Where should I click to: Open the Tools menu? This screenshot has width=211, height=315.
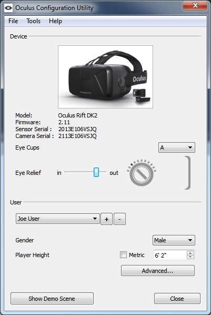[33, 21]
